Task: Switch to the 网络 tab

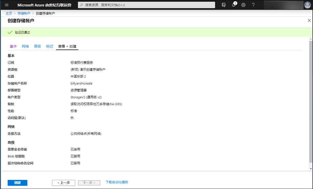Action: [25, 46]
